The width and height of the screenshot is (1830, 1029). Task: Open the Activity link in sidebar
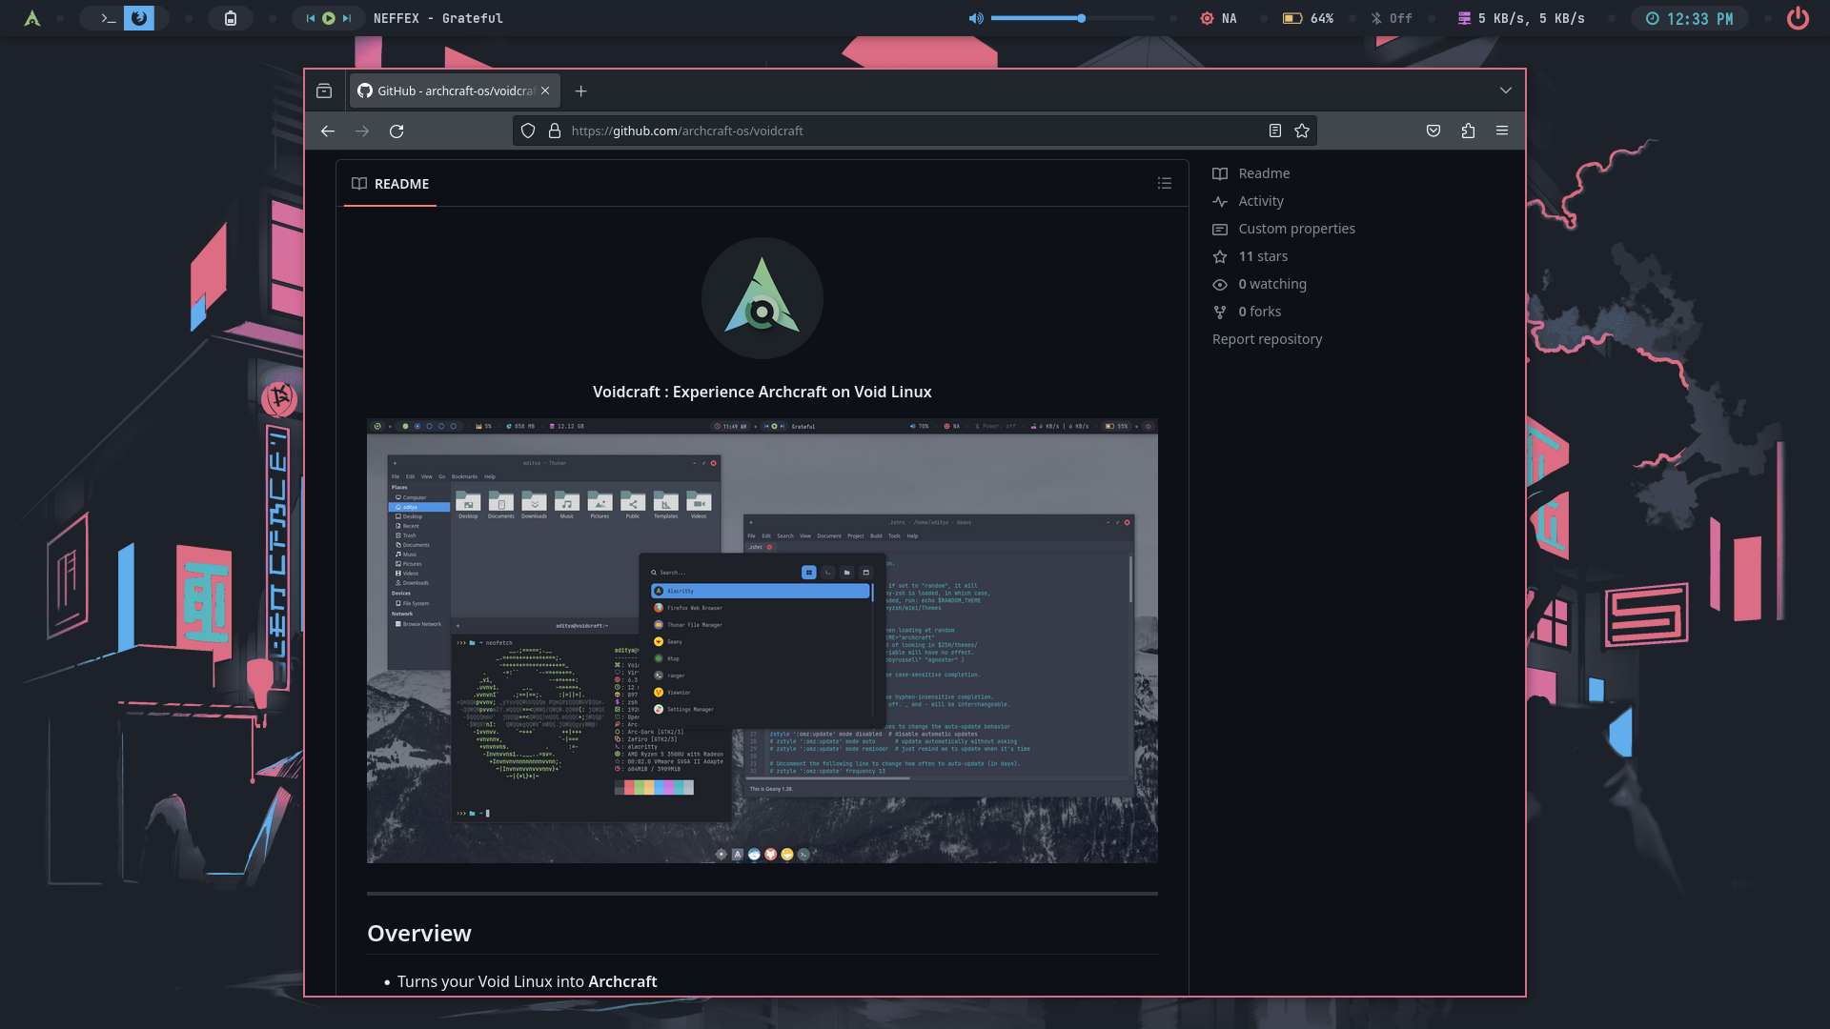point(1260,201)
